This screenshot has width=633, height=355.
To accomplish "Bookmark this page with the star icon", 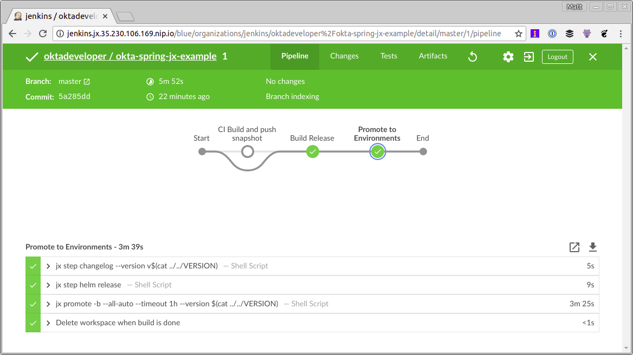I will coord(519,34).
